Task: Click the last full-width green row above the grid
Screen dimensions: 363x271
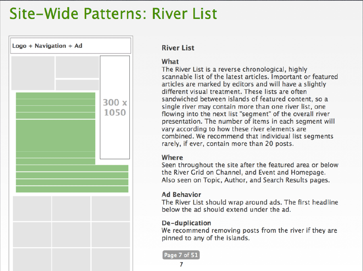Action: tap(72, 189)
